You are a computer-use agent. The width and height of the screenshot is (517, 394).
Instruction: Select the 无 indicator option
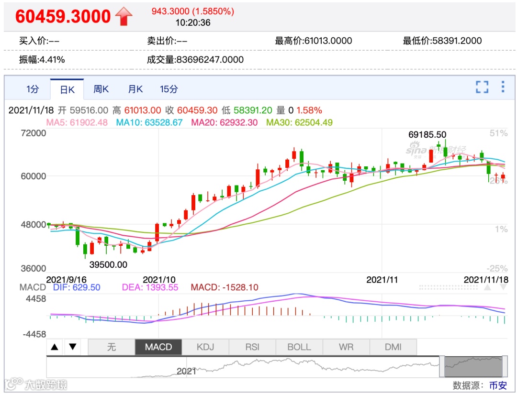pos(112,347)
